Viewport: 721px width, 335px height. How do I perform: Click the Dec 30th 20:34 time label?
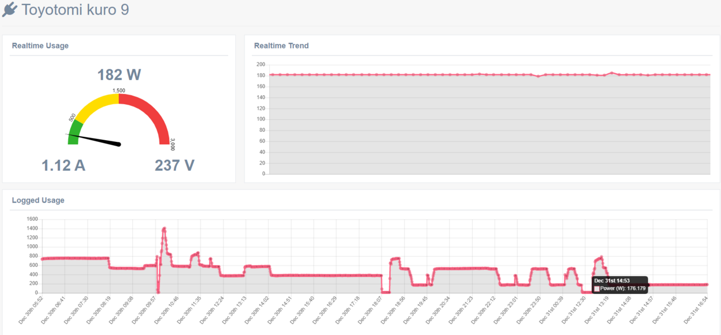pos(437,310)
